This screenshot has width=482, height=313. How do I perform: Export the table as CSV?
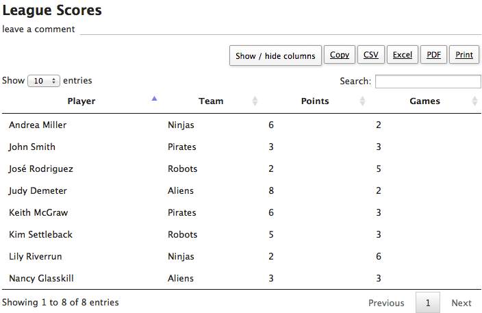click(370, 55)
